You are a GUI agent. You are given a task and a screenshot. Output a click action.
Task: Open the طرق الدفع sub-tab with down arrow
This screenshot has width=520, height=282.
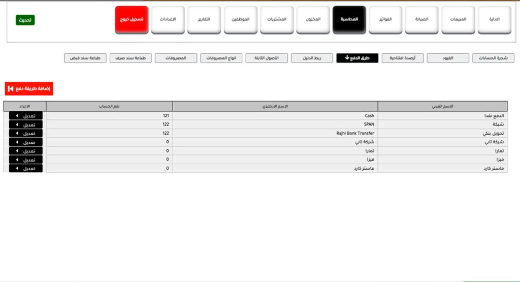pyautogui.click(x=357, y=58)
